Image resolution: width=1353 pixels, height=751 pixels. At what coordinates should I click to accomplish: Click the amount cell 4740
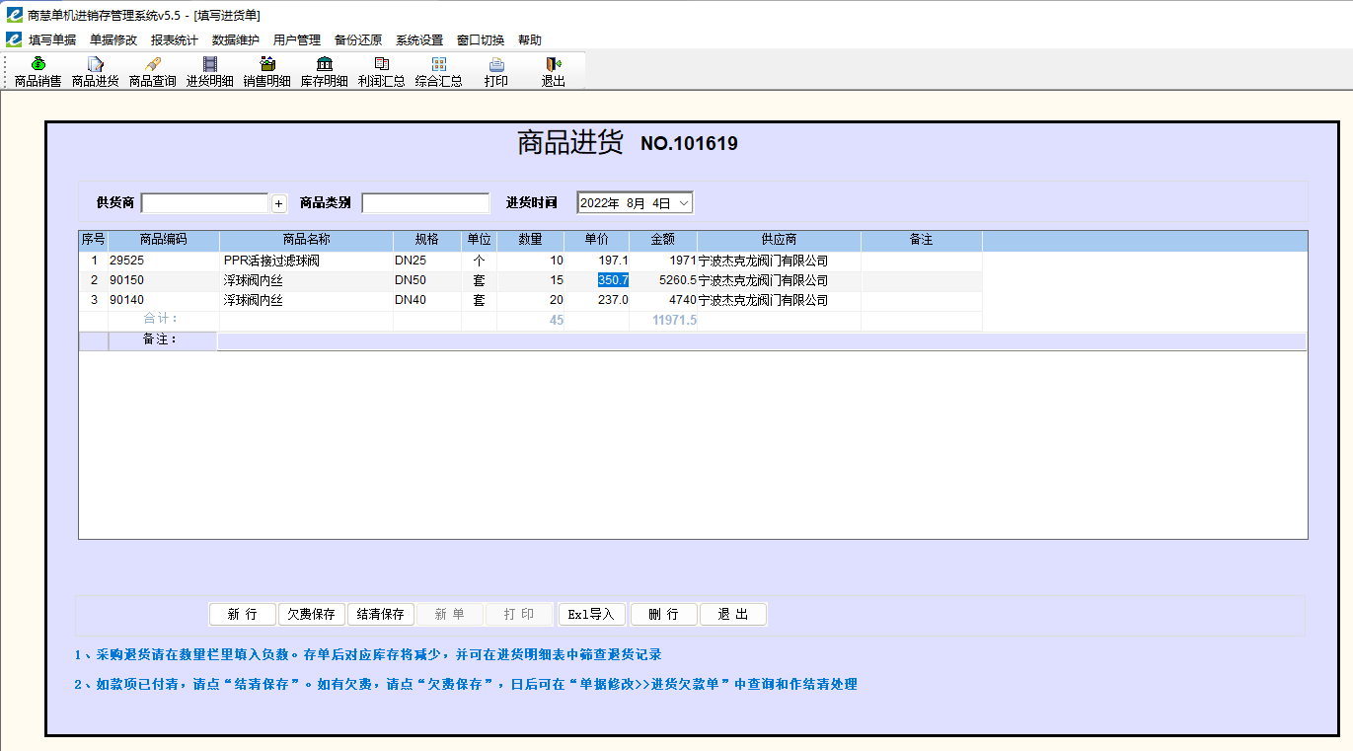coord(663,300)
